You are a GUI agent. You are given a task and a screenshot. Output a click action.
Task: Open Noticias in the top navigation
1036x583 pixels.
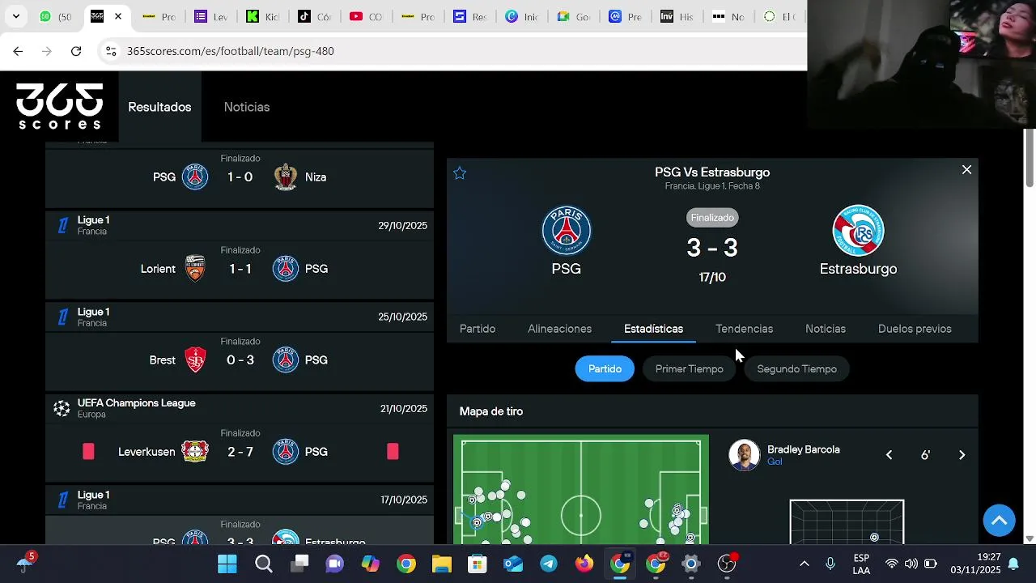[247, 107]
